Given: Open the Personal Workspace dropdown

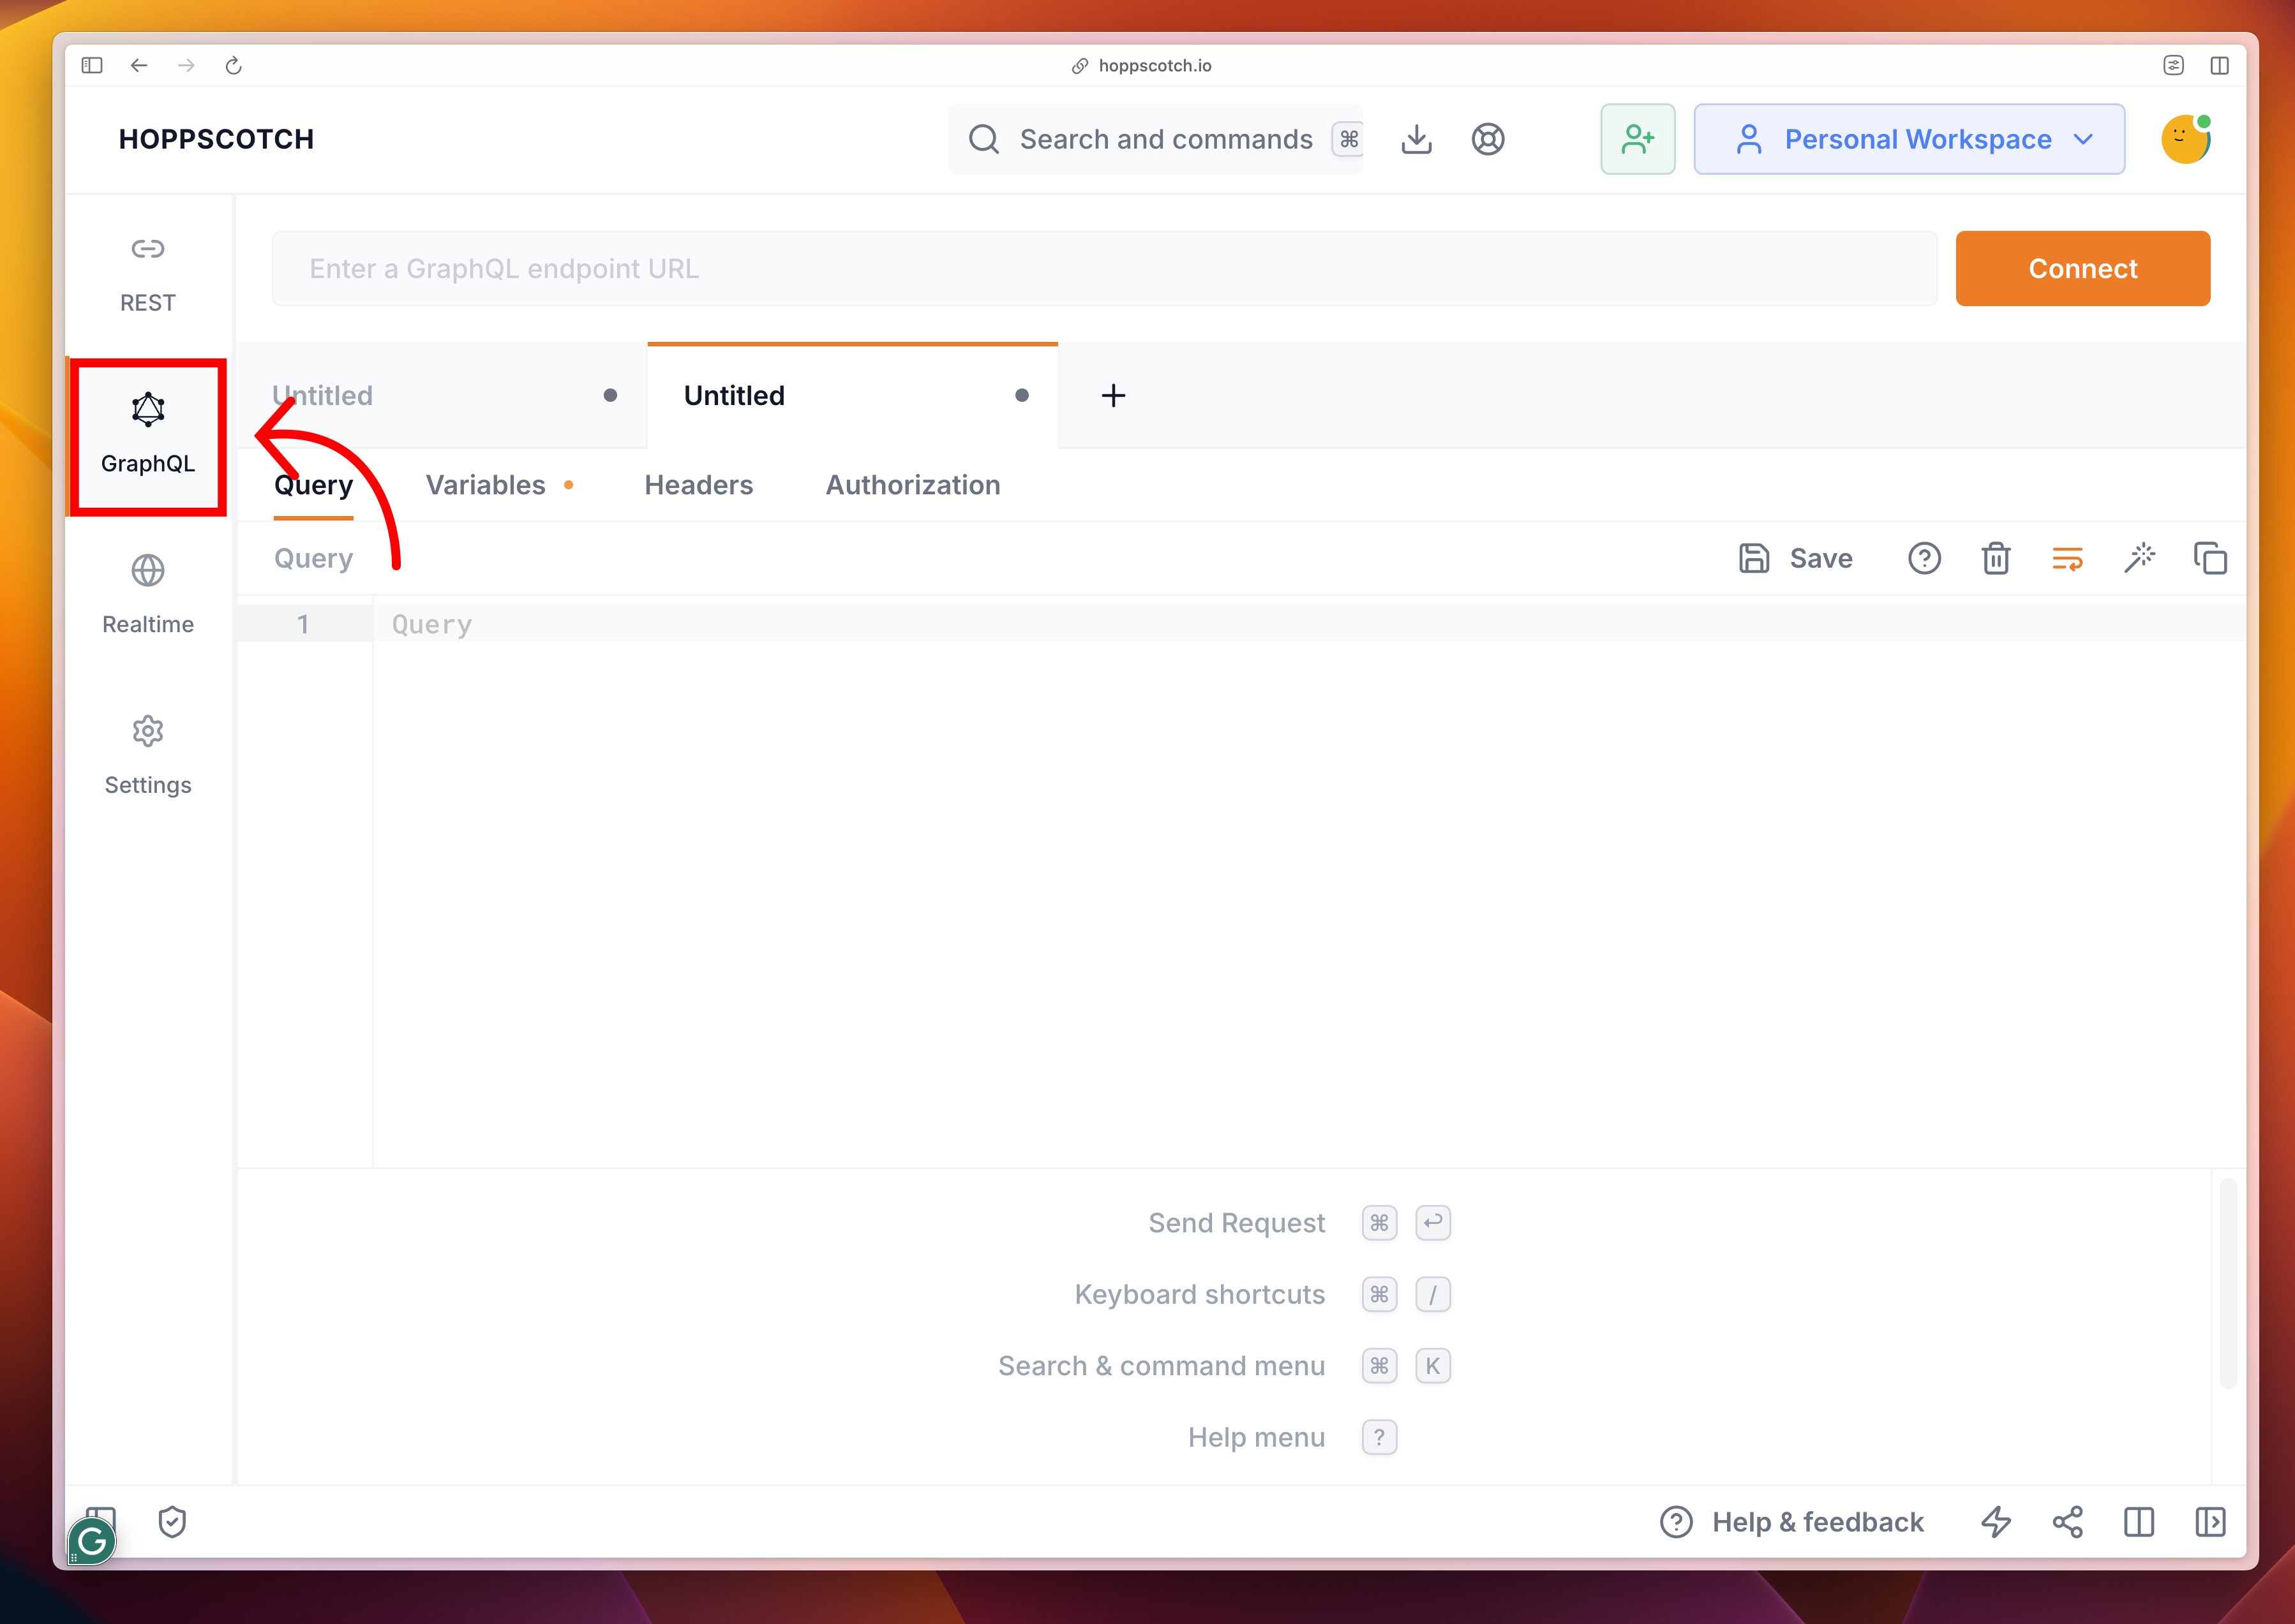Looking at the screenshot, I should point(1909,139).
